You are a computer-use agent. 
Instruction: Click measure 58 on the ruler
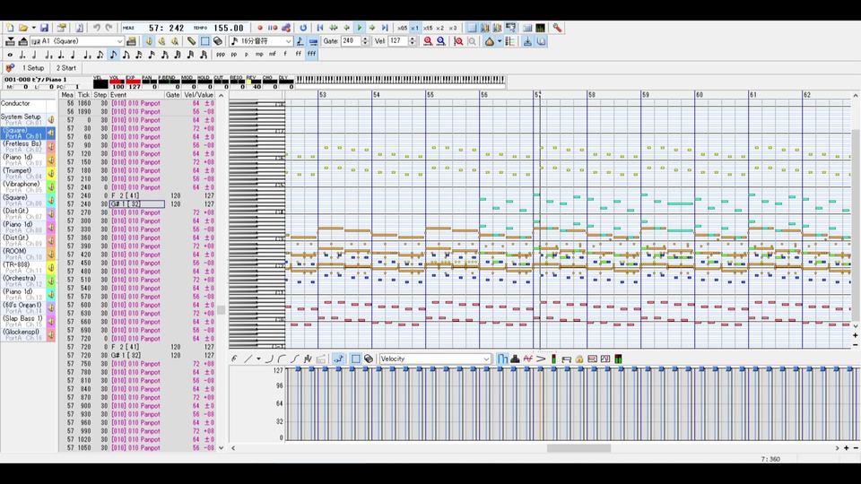click(591, 95)
